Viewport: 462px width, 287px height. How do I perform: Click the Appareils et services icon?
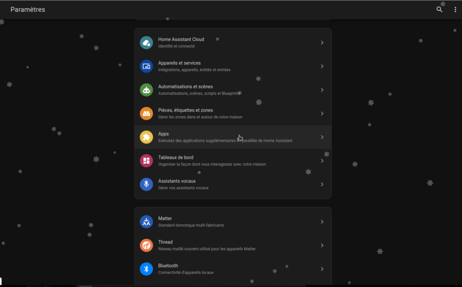pyautogui.click(x=146, y=66)
